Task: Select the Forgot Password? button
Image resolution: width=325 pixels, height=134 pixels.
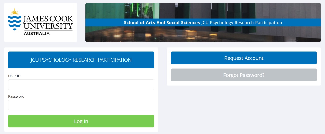Action: 244,75
